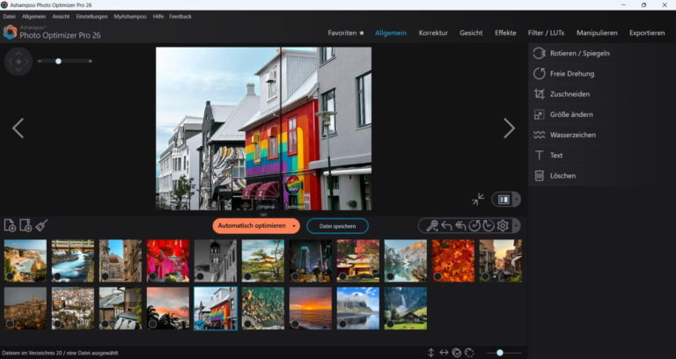Expand arrow beside the split view button
676x359 pixels.
click(x=517, y=199)
